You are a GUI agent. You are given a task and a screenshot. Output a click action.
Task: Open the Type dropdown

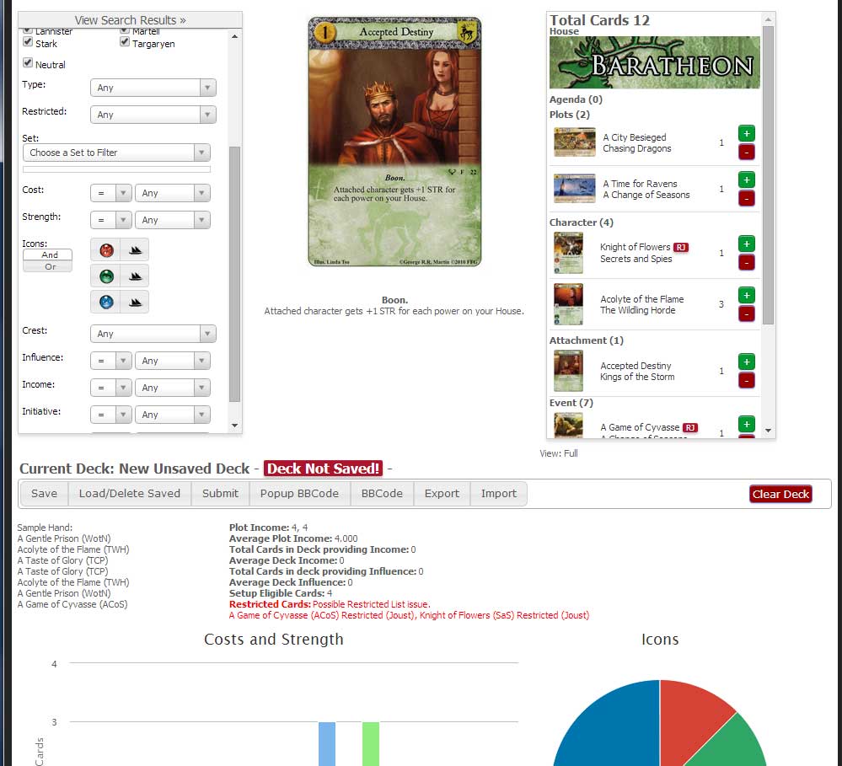[153, 88]
